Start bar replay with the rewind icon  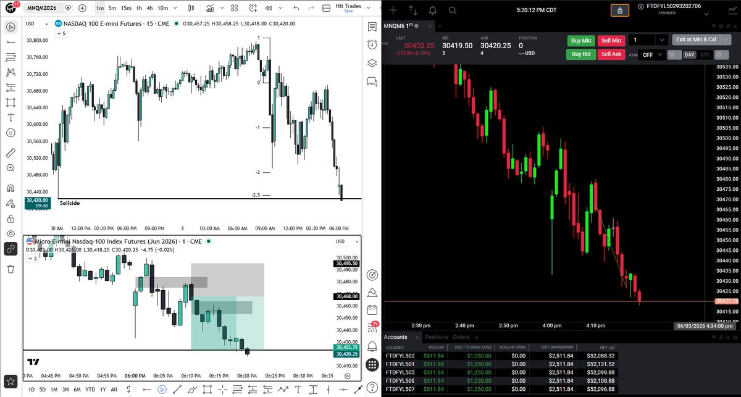point(268,8)
